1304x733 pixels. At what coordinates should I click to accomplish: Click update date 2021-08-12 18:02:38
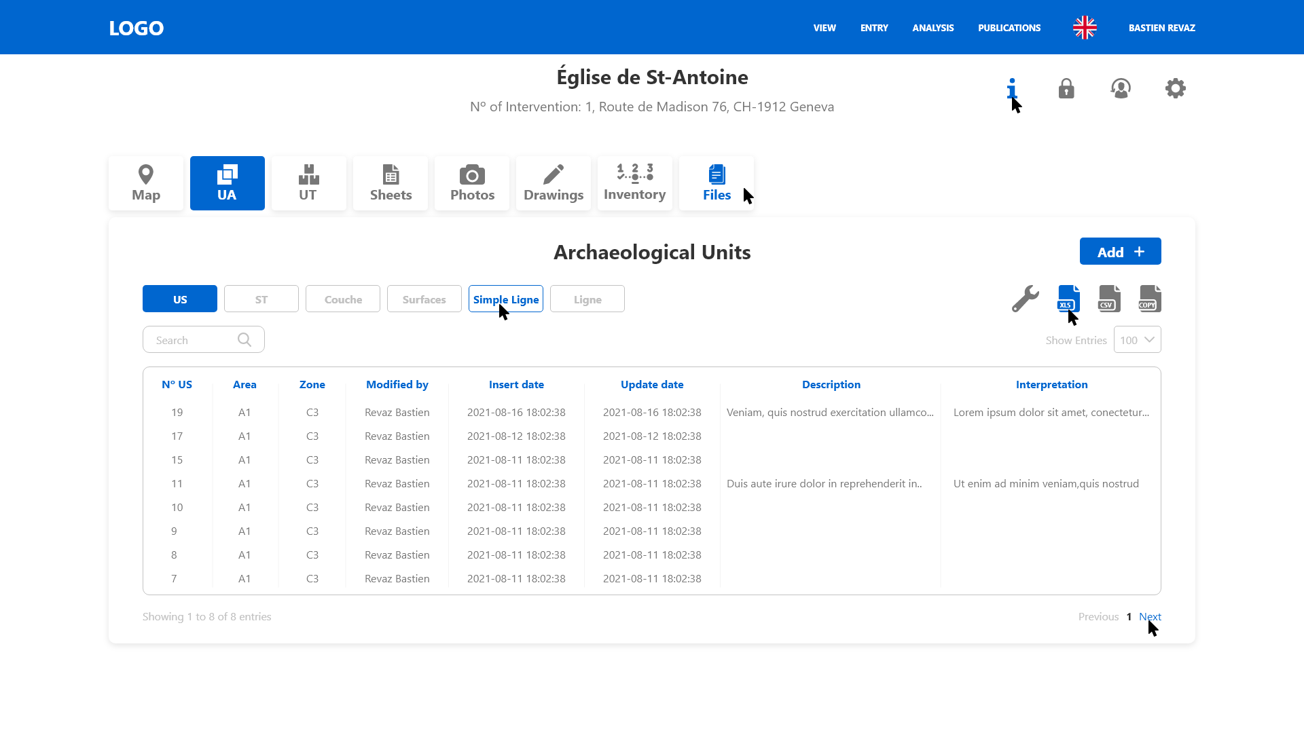point(652,436)
